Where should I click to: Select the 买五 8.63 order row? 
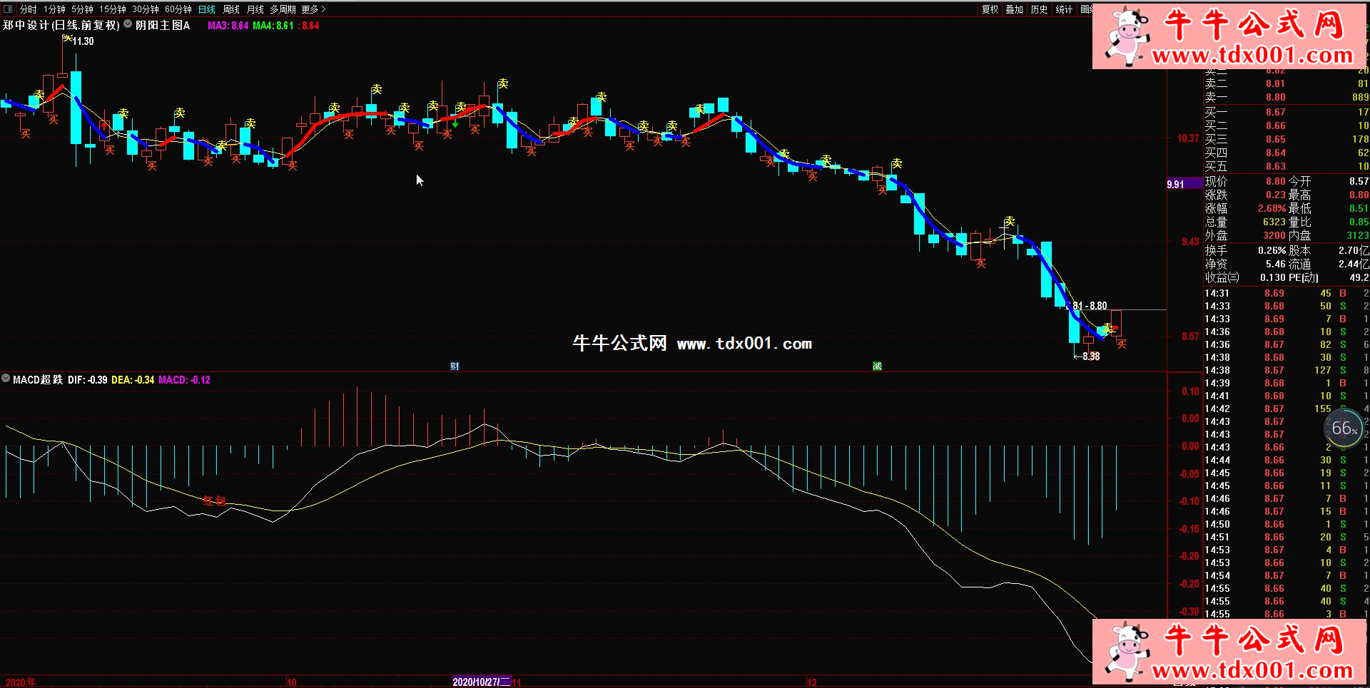[x=1286, y=166]
